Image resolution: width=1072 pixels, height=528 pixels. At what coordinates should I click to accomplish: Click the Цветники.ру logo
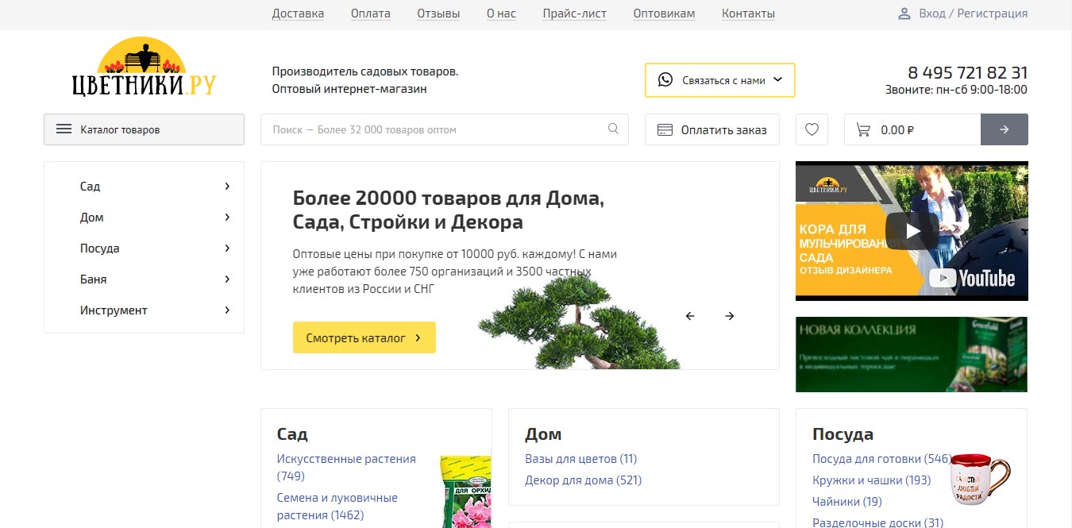(x=144, y=70)
